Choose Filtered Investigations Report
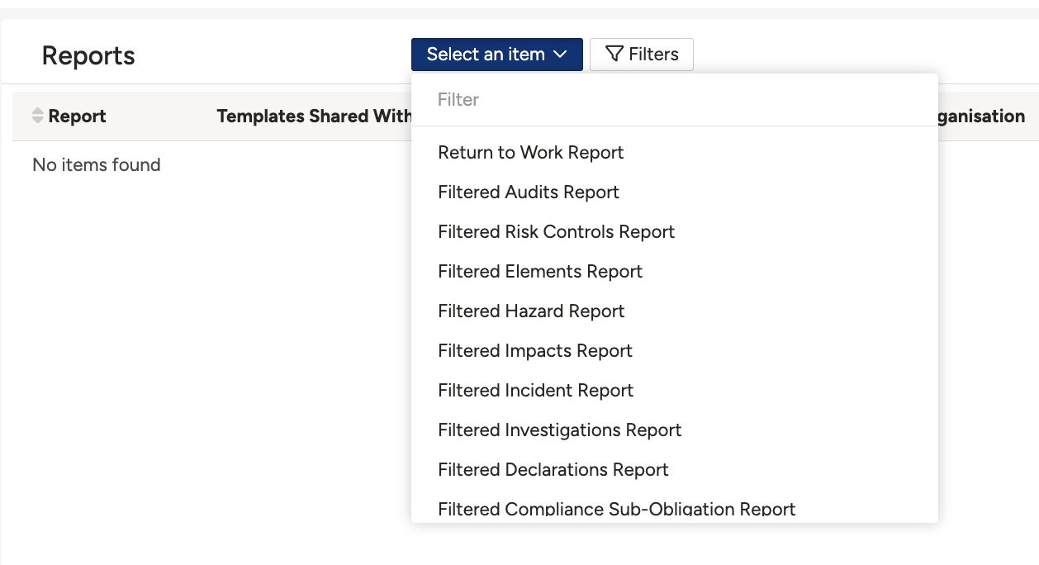The image size is (1039, 565). (x=674, y=430)
